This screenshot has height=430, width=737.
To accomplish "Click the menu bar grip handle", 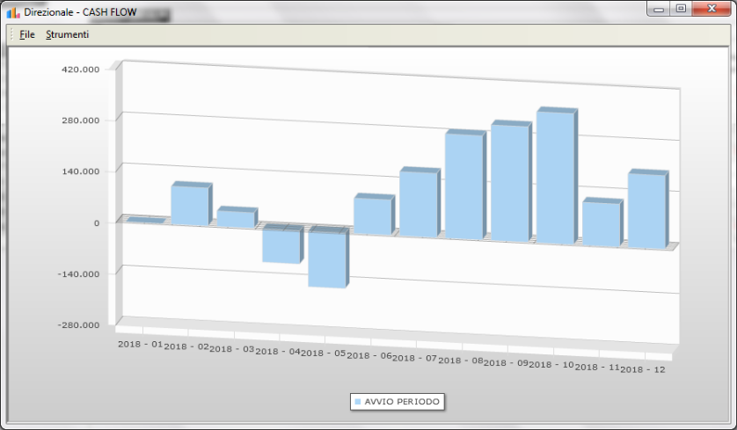I will click(11, 34).
